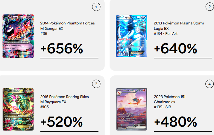Open the Charizard ex card image
Viewport: 214px width, 135px height.
coord(132,109)
